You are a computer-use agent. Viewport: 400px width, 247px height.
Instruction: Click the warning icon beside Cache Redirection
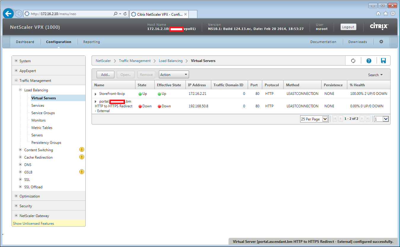(x=82, y=157)
